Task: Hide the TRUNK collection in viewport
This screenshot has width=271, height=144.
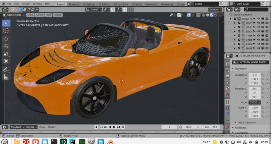Action: point(259,36)
